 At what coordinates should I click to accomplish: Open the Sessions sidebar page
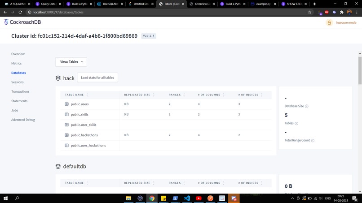[18, 82]
